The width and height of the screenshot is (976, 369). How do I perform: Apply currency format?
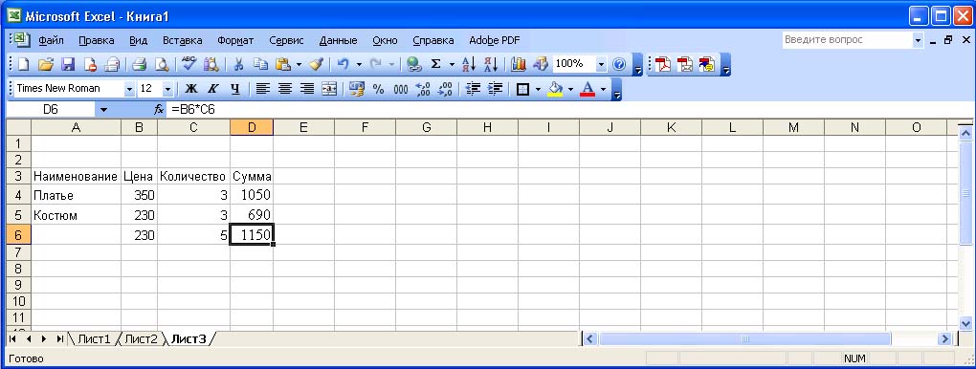357,89
